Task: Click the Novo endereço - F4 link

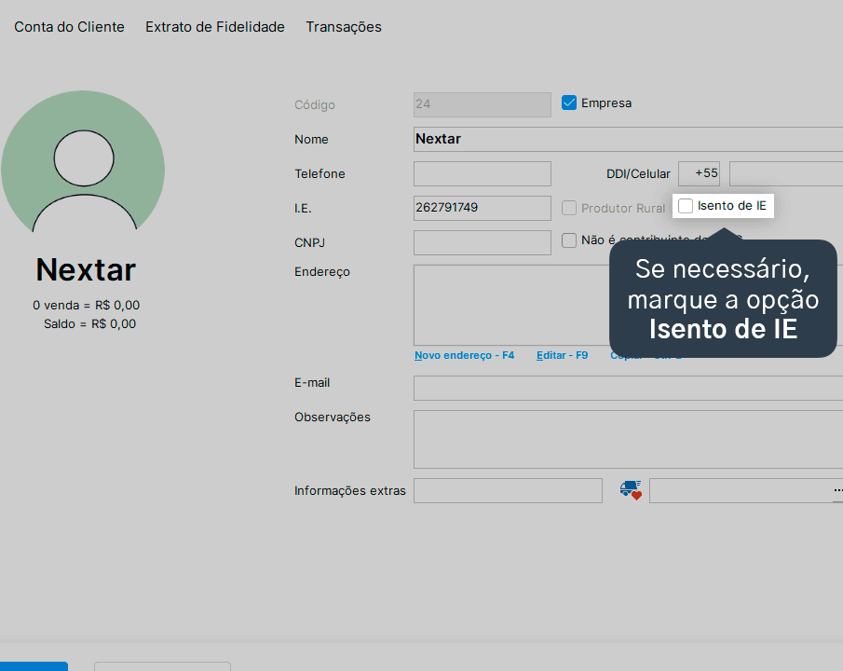Action: click(x=464, y=356)
